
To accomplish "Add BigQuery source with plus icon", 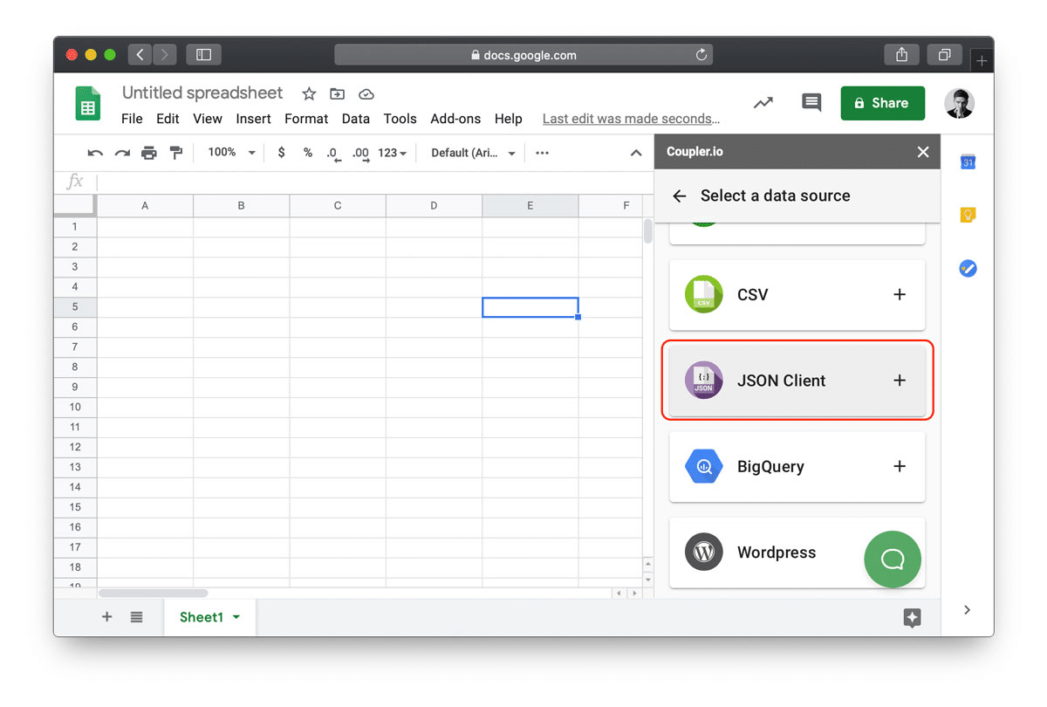I will coord(900,467).
